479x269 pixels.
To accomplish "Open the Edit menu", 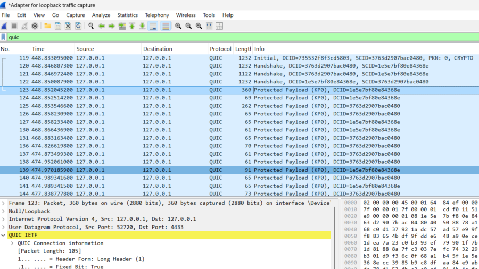I will 21,15.
